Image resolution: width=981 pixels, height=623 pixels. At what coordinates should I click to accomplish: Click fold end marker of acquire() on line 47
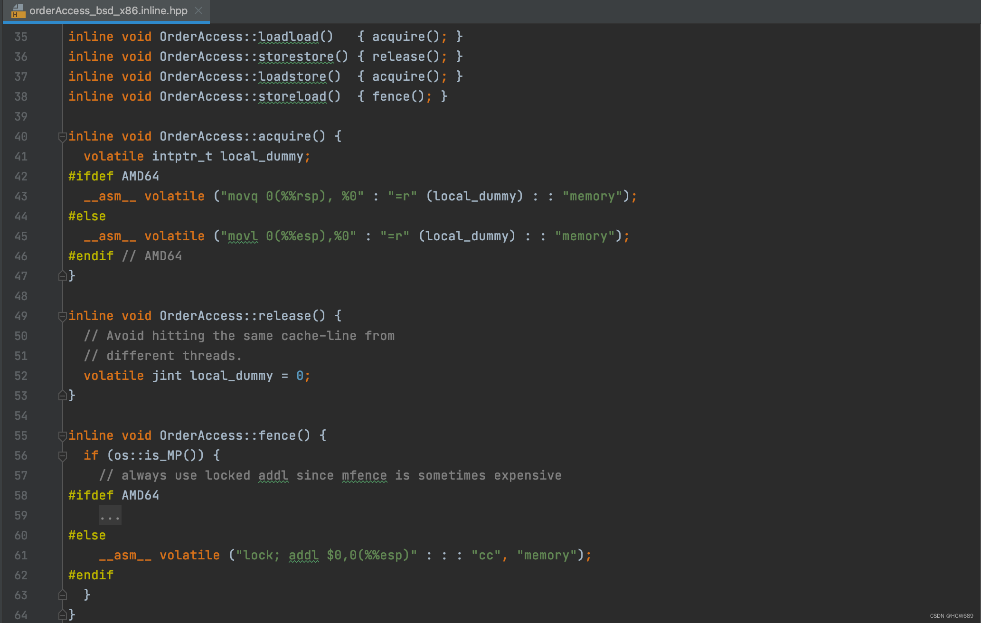coord(62,276)
